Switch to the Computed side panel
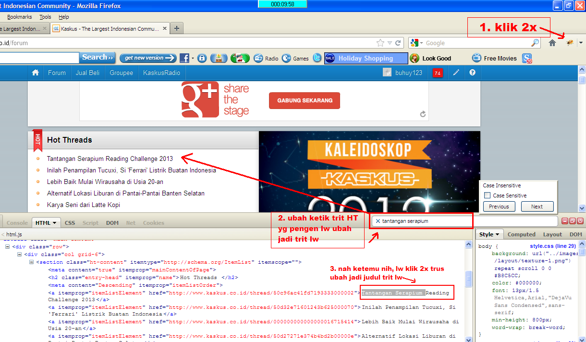 (x=522, y=234)
